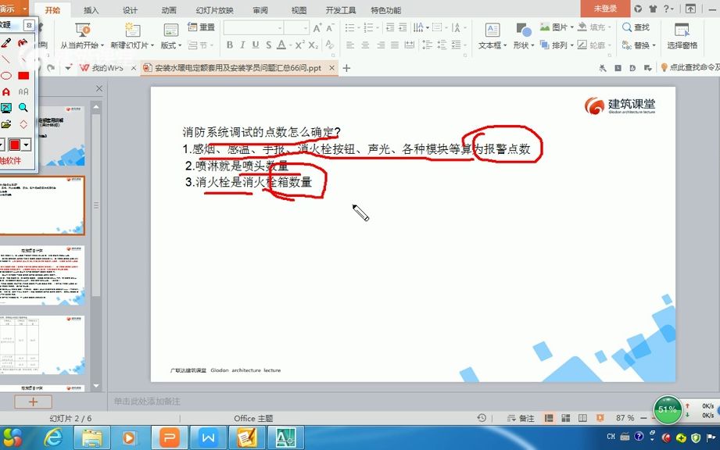Select the pen annotation tool
This screenshot has height=450, width=720.
(x=5, y=44)
